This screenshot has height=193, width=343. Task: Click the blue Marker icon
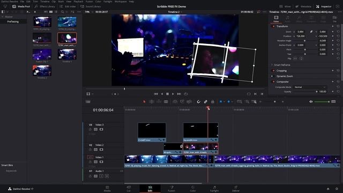click(x=229, y=101)
